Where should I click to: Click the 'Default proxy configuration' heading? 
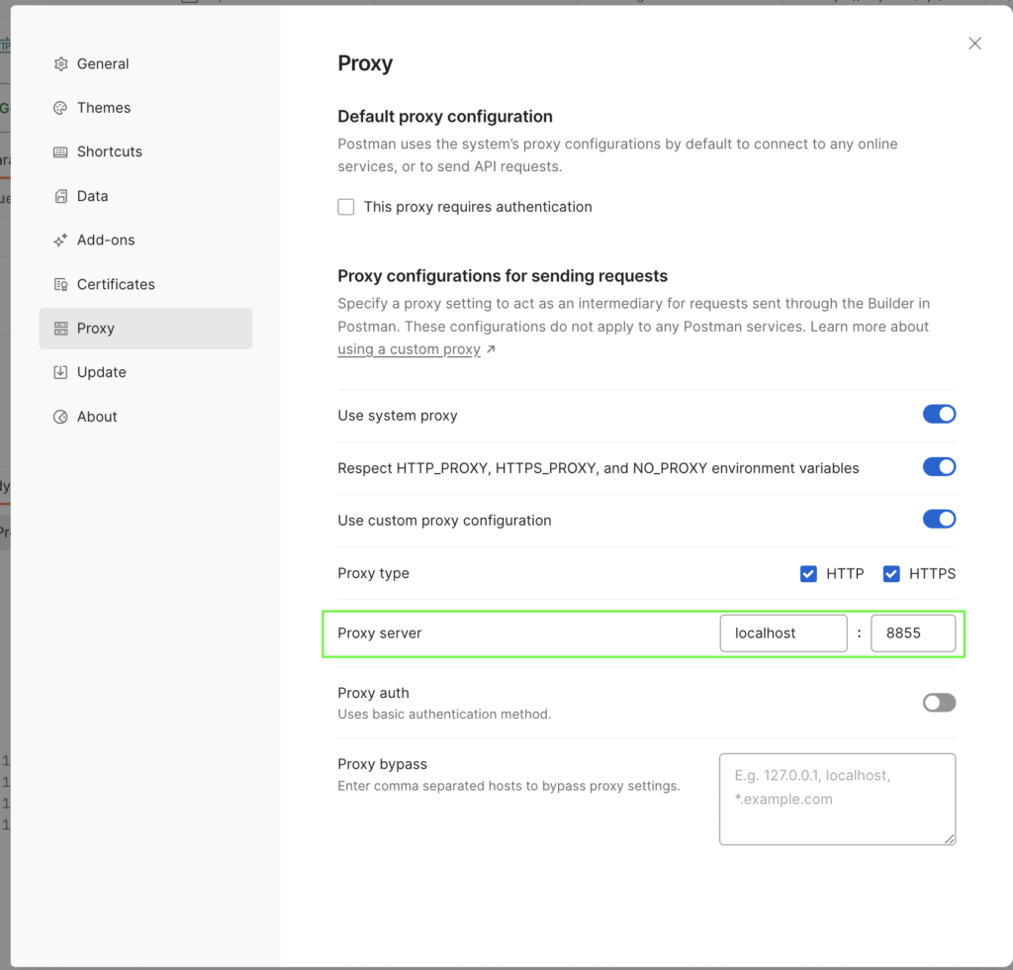[445, 117]
